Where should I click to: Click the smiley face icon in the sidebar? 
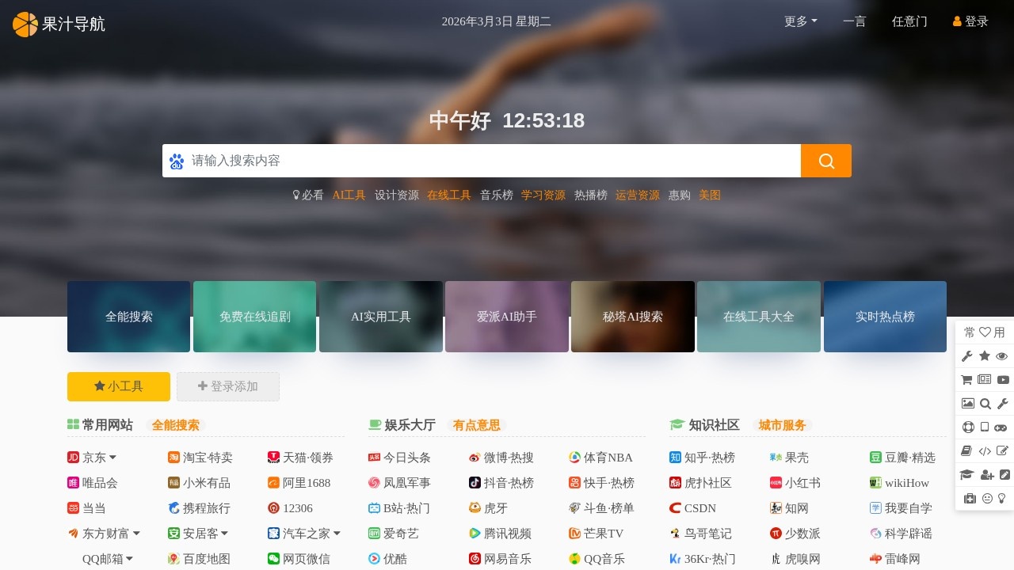[986, 498]
